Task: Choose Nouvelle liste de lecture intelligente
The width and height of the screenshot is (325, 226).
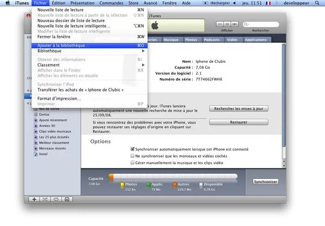Action: (x=89, y=26)
